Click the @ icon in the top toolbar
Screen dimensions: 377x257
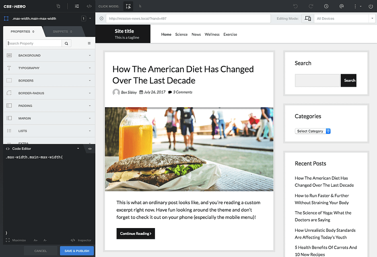342,6
